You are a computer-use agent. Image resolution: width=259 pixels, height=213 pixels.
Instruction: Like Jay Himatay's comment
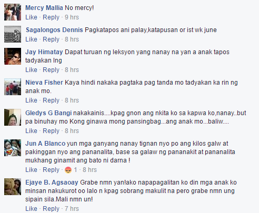pos(31,70)
